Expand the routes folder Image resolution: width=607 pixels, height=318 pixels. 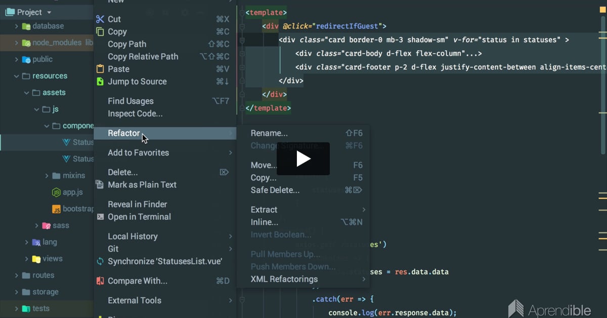click(x=16, y=275)
